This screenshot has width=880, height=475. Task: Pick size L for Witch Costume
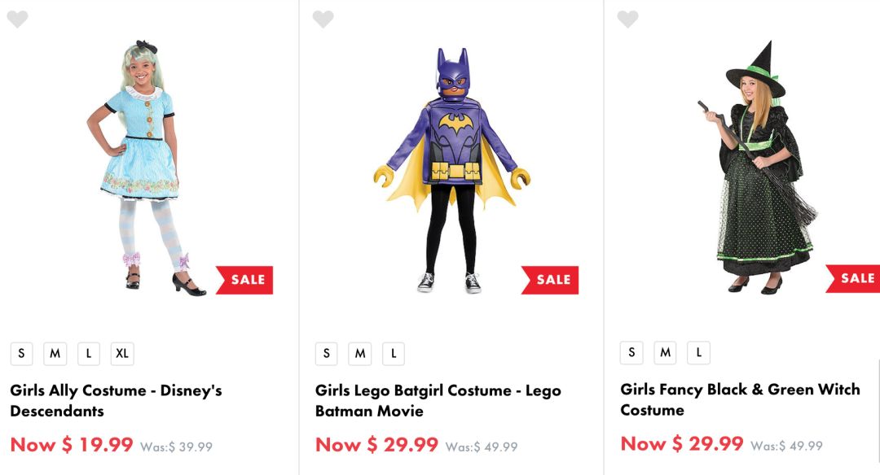(x=698, y=353)
